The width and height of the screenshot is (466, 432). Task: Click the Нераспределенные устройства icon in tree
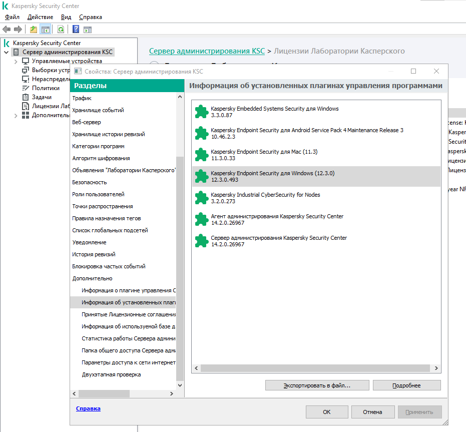26,79
